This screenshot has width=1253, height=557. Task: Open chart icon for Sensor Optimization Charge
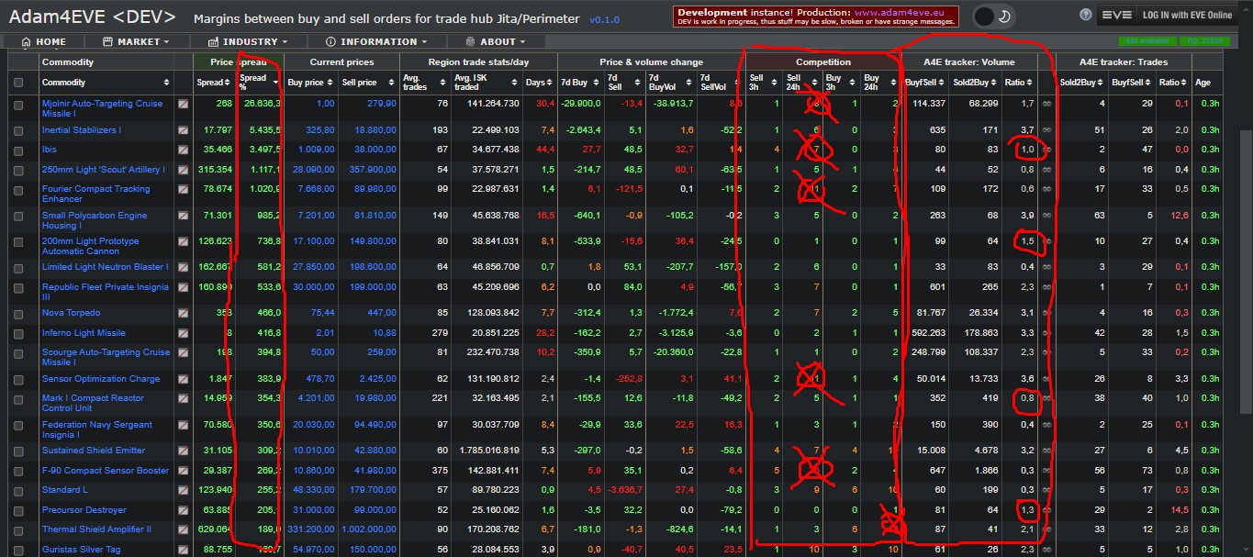click(183, 379)
